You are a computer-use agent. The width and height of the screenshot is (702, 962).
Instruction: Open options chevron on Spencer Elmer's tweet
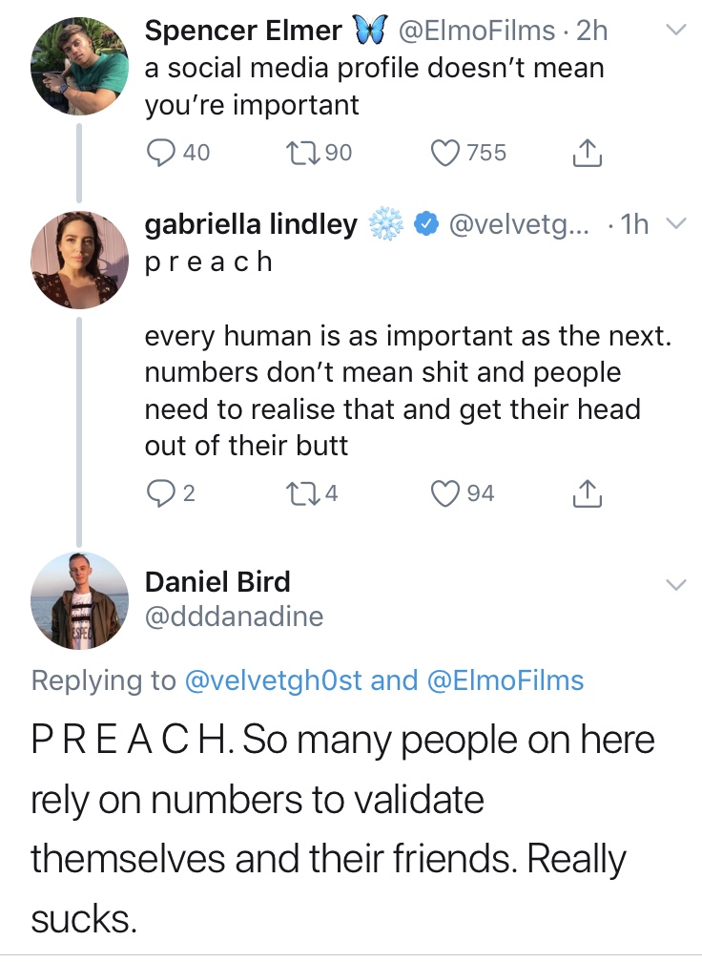click(675, 30)
